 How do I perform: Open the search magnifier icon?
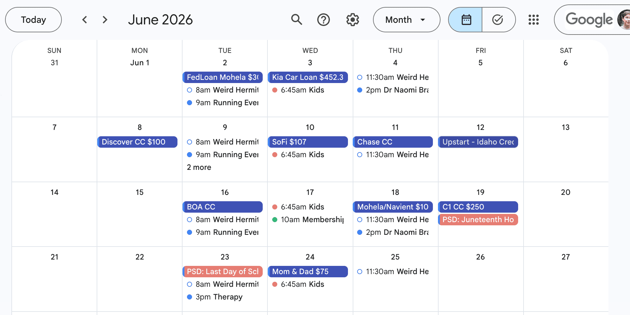[296, 20]
